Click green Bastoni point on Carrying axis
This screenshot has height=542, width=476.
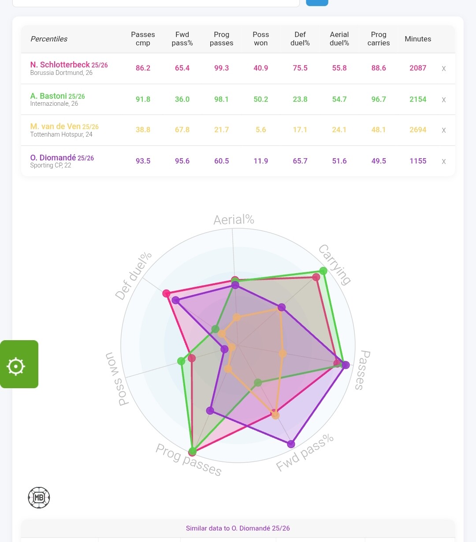click(x=323, y=271)
